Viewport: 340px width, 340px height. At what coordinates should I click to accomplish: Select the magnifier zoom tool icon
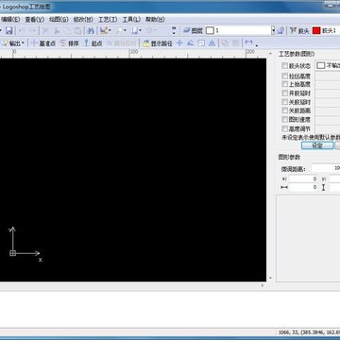coord(119,30)
